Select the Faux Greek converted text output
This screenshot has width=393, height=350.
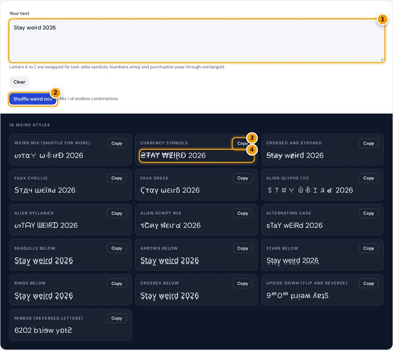(170, 190)
